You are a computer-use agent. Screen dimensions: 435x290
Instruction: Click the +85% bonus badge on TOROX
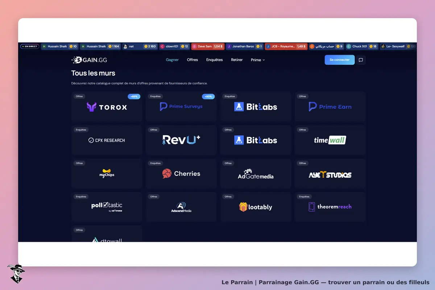coord(134,97)
